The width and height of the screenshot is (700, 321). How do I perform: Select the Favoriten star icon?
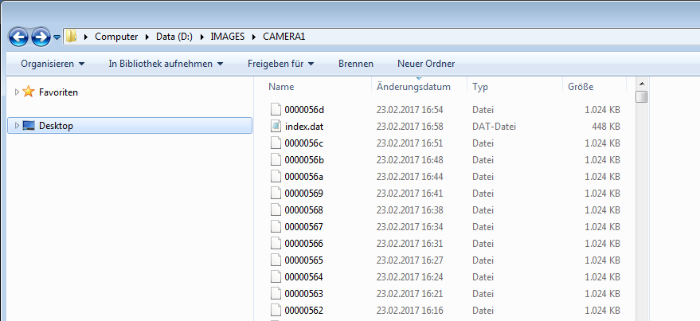29,92
